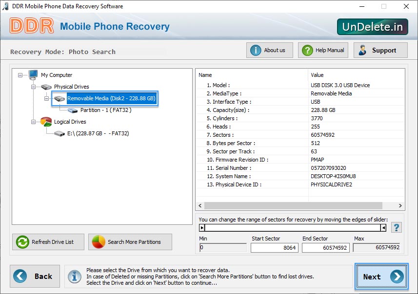The width and height of the screenshot is (418, 294).
Task: Click 'DESKTOP-KIS0MU8' system name value
Action: point(333,176)
